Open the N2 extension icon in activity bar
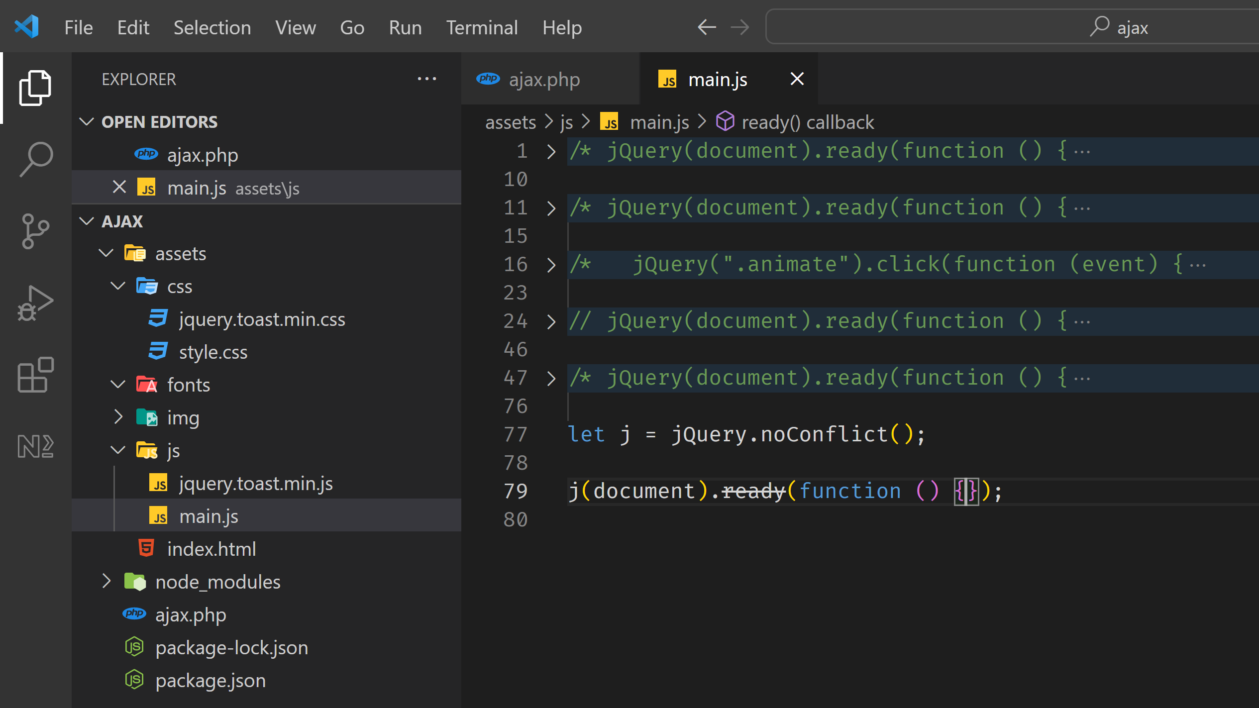Viewport: 1259px width, 708px height. pyautogui.click(x=35, y=446)
